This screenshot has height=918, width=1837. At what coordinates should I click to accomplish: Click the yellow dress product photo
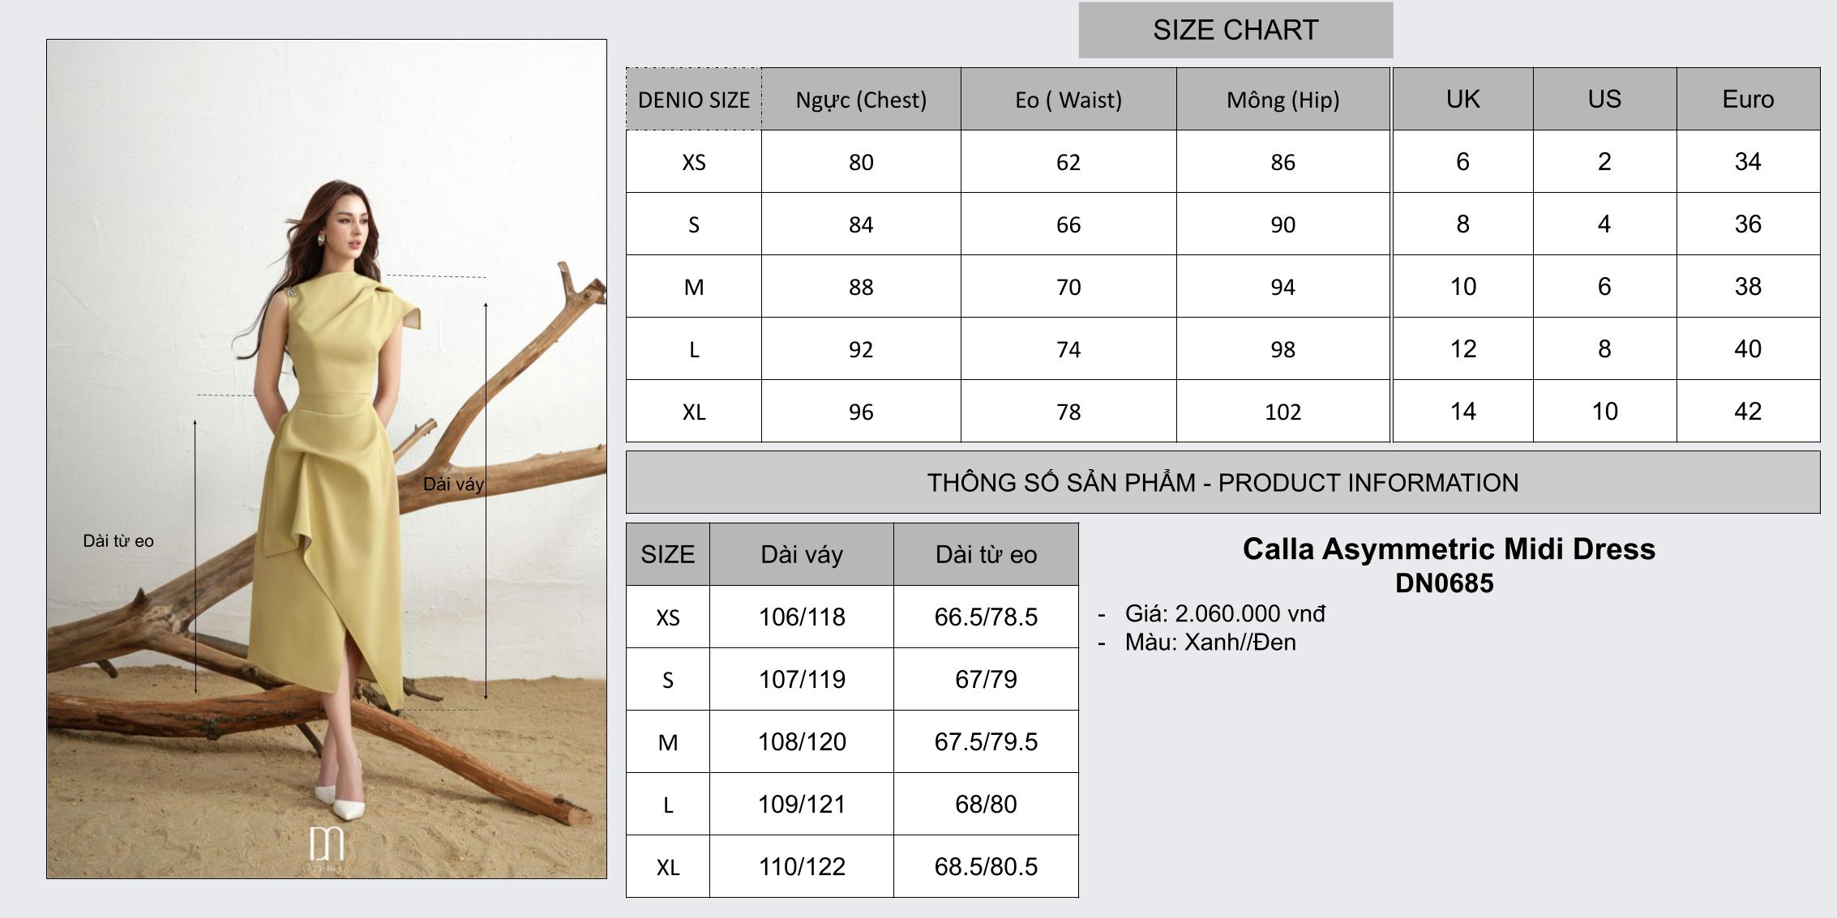point(327,459)
